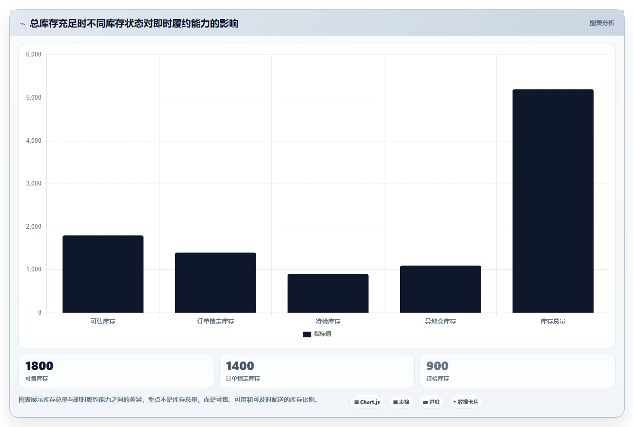Select the 数据卡片 tag chip
The height and width of the screenshot is (427, 634).
point(466,402)
